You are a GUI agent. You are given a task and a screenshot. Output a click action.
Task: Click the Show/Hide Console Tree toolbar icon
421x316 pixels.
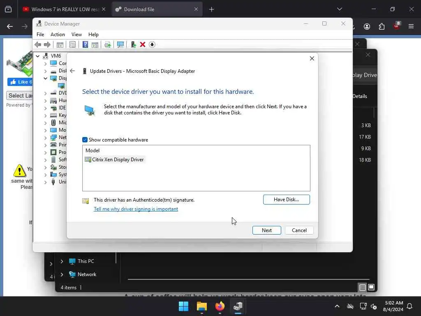[60, 44]
